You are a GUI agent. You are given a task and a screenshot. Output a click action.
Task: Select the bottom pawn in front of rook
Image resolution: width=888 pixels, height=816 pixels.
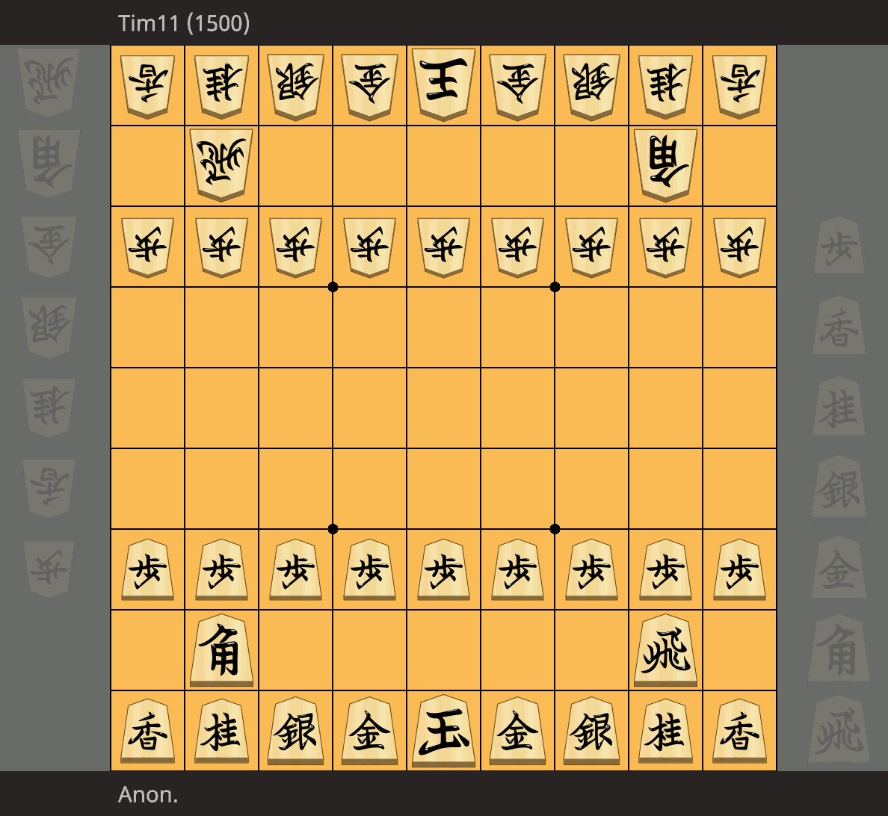(665, 569)
